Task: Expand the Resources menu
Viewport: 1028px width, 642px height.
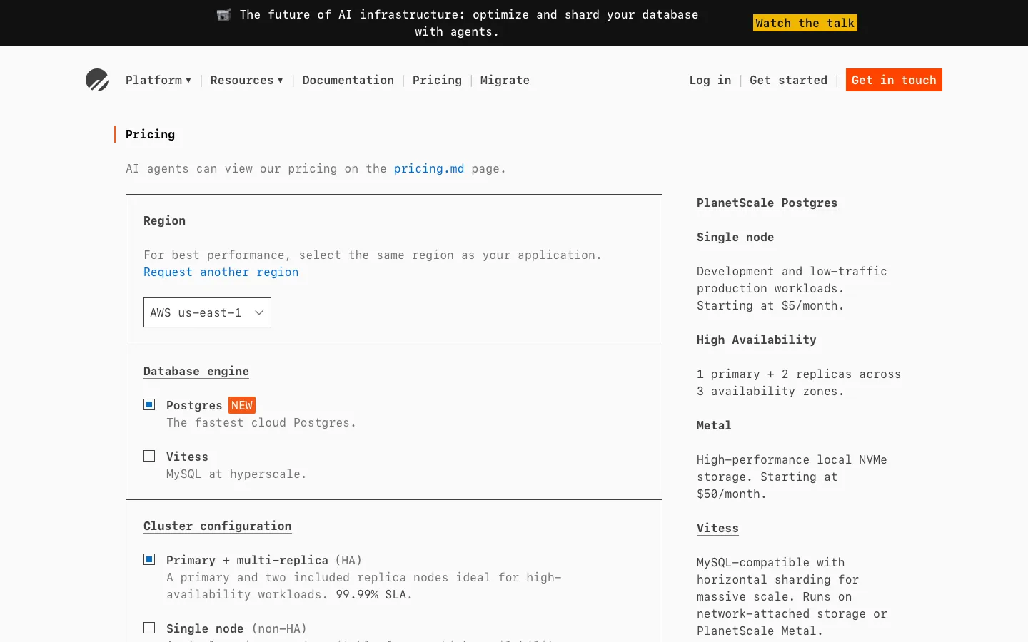Action: tap(246, 80)
